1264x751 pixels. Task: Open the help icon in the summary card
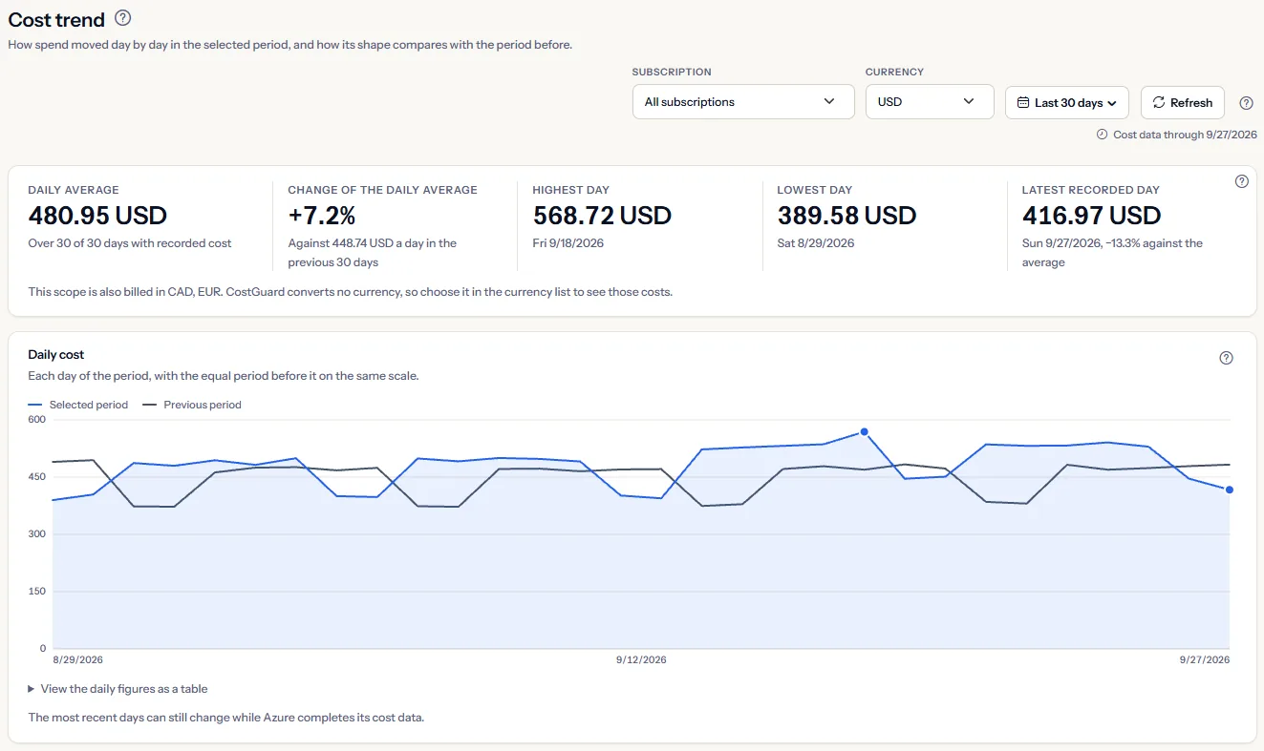click(x=1242, y=181)
